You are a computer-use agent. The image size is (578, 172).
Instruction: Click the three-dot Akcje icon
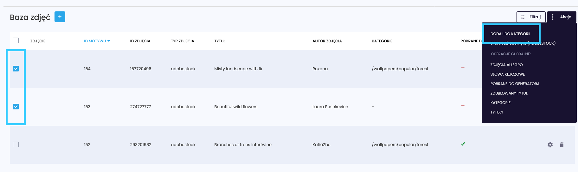(x=553, y=17)
